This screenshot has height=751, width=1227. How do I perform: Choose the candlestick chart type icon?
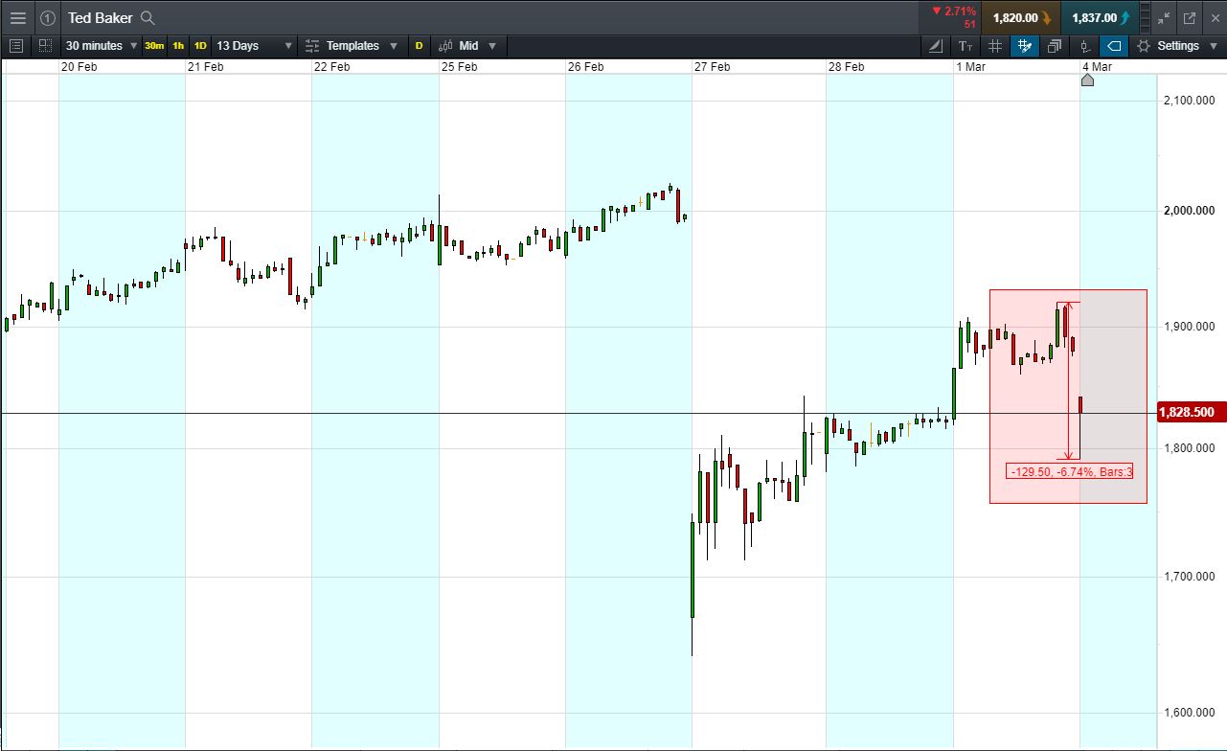point(445,45)
